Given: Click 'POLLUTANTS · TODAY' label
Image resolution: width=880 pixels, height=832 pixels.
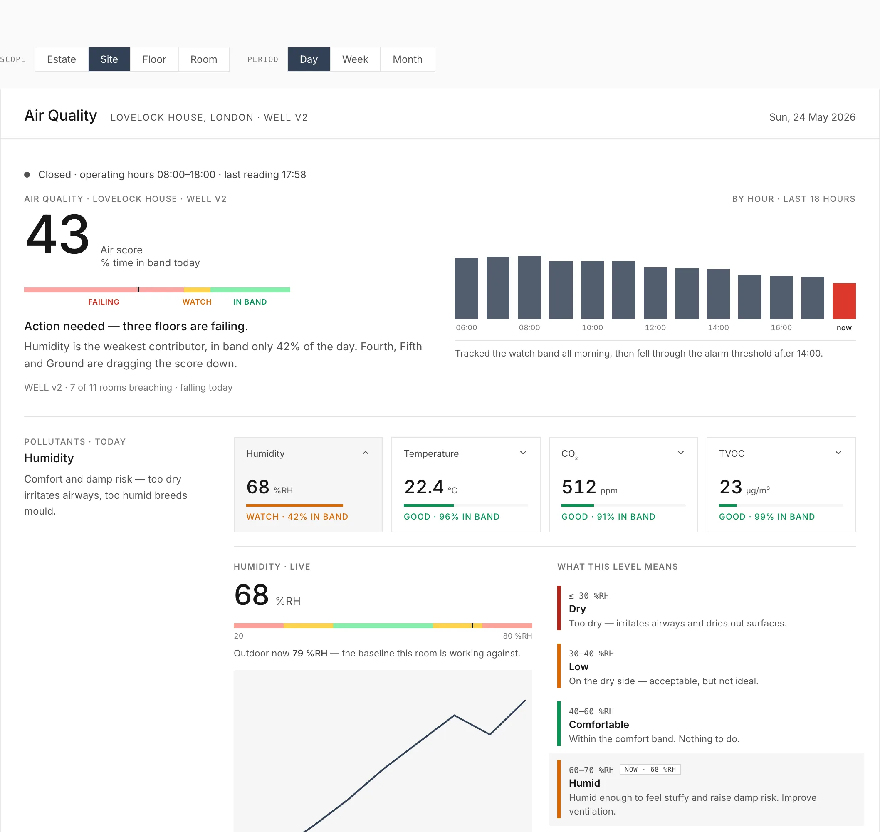Looking at the screenshot, I should coord(75,442).
